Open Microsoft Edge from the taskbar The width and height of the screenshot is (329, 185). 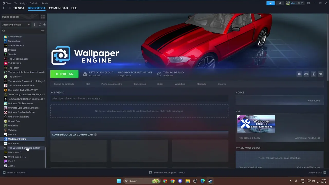203,181
